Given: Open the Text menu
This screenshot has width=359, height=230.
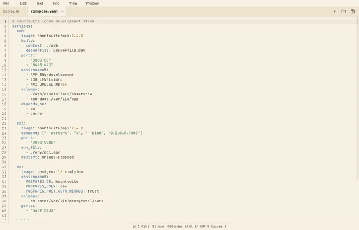Looking at the screenshot, I should coord(39,3).
